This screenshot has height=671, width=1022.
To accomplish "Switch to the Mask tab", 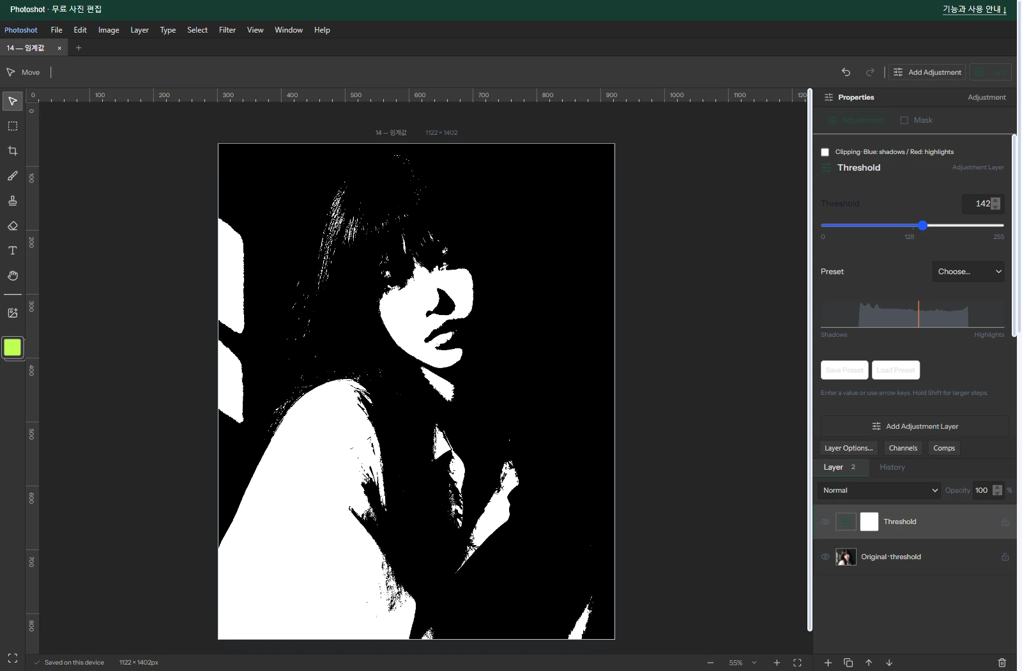I will 917,120.
